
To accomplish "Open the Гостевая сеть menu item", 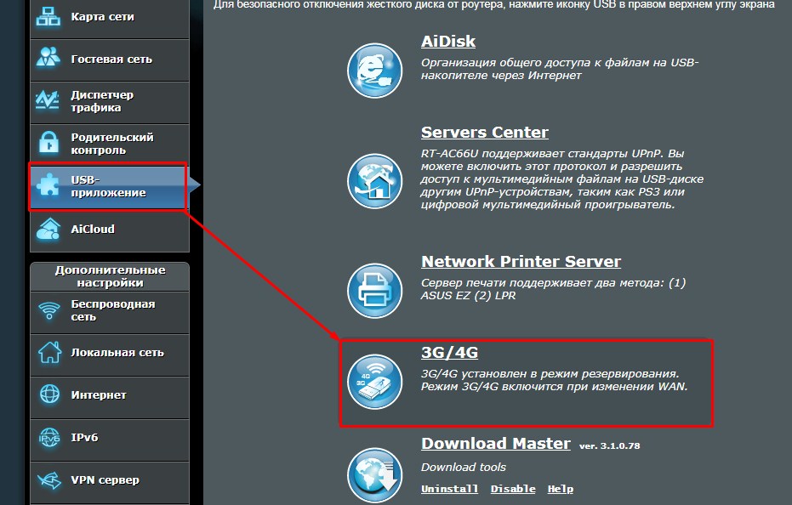I will point(110,60).
